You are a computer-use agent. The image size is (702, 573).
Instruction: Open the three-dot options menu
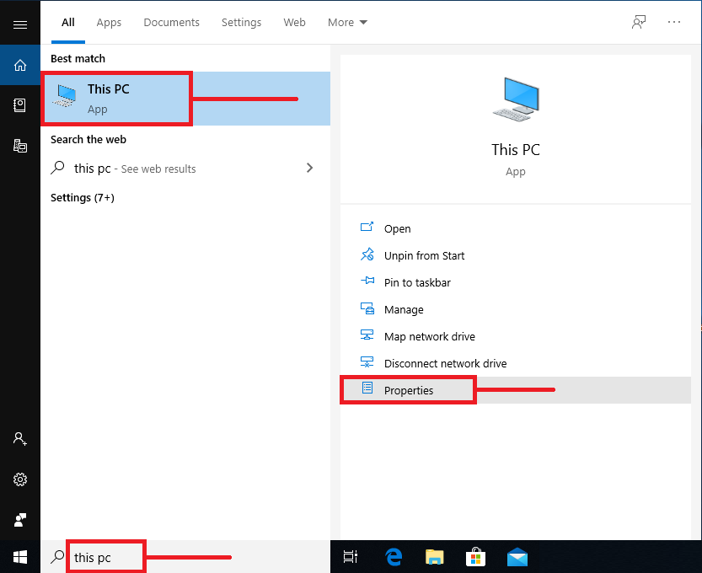pyautogui.click(x=674, y=22)
